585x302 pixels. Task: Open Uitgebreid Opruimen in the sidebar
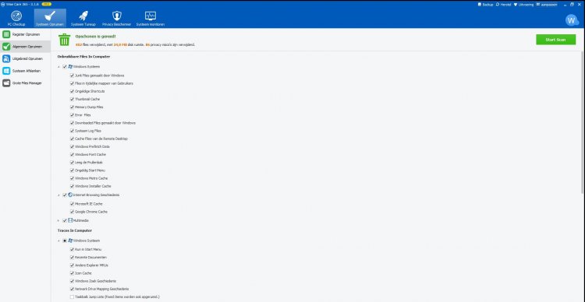pyautogui.click(x=26, y=58)
